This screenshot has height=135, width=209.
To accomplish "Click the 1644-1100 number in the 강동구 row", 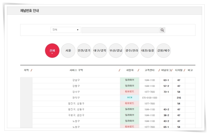I will (x=149, y=86).
